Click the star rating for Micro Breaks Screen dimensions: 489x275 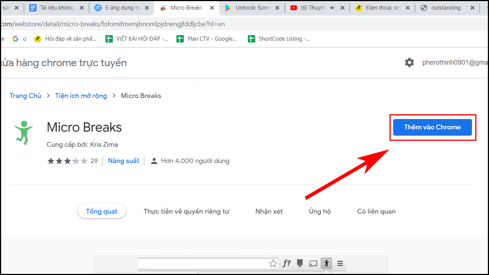(67, 161)
